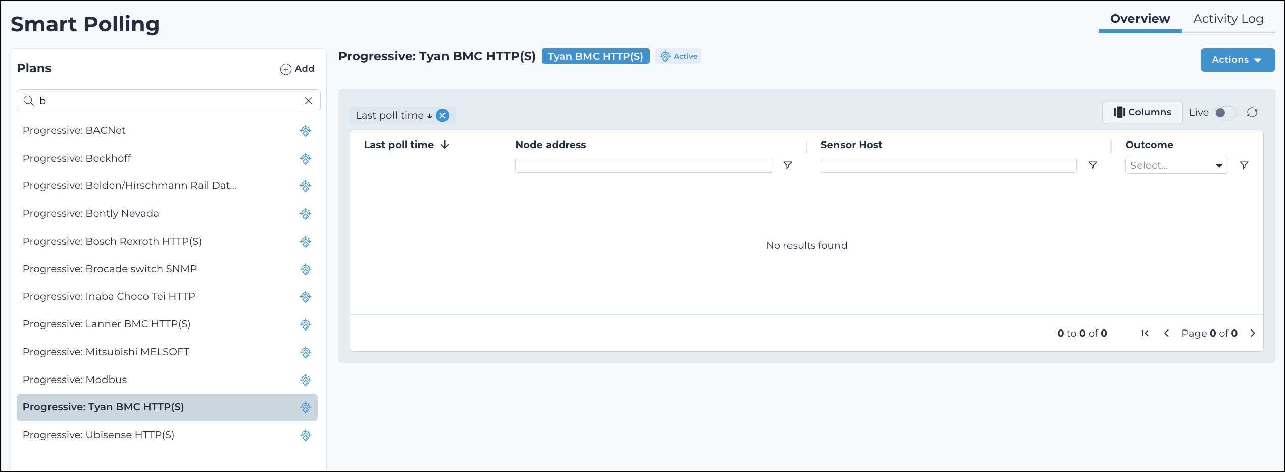The width and height of the screenshot is (1285, 472).
Task: Select the Progressive: Mitsubishi MELSOFT plan
Action: [167, 352]
